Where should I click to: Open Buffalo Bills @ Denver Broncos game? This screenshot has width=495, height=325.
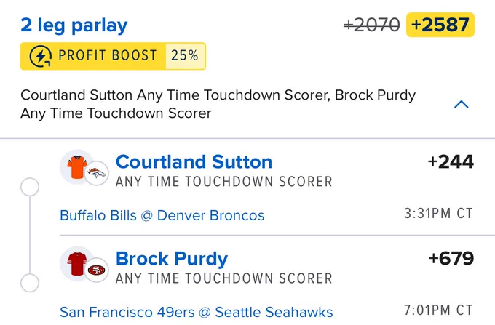[x=162, y=216]
